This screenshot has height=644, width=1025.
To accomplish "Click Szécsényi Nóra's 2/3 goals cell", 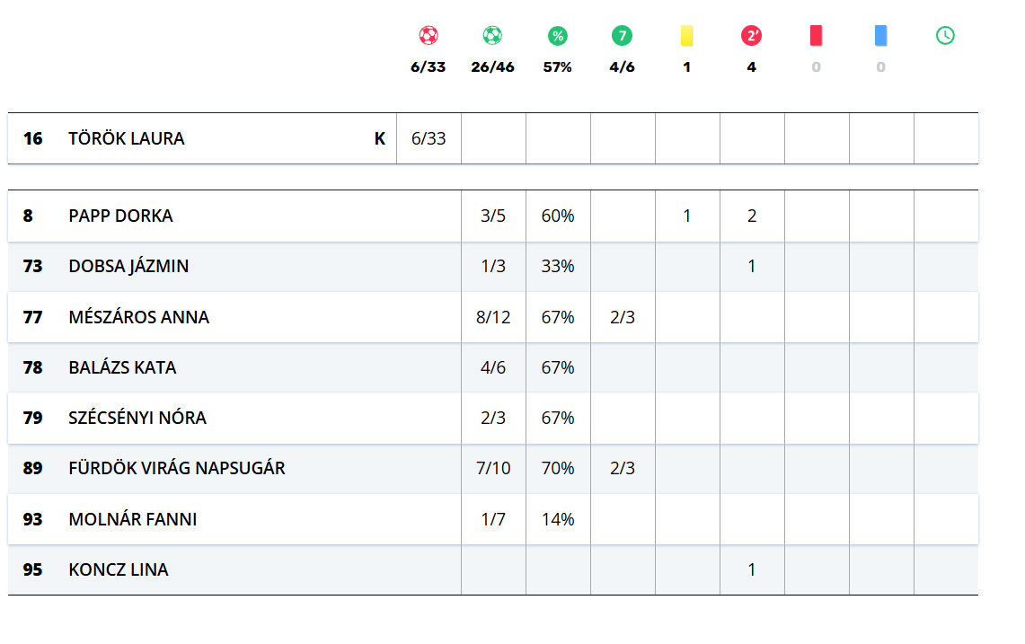I will point(493,418).
